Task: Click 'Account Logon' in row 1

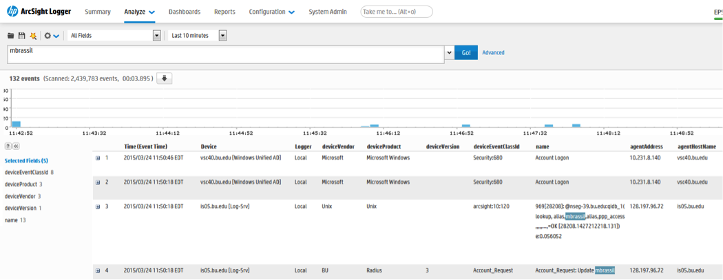Action: click(x=552, y=158)
